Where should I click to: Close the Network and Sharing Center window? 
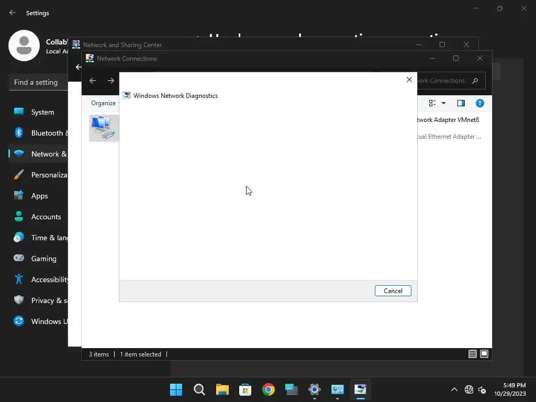click(466, 44)
